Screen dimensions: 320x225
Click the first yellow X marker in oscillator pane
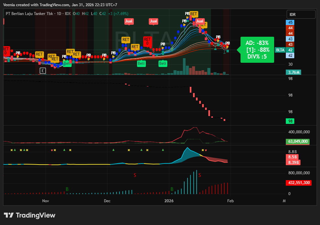coord(12,150)
